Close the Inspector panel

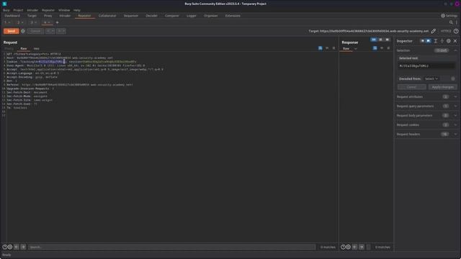coord(455,41)
